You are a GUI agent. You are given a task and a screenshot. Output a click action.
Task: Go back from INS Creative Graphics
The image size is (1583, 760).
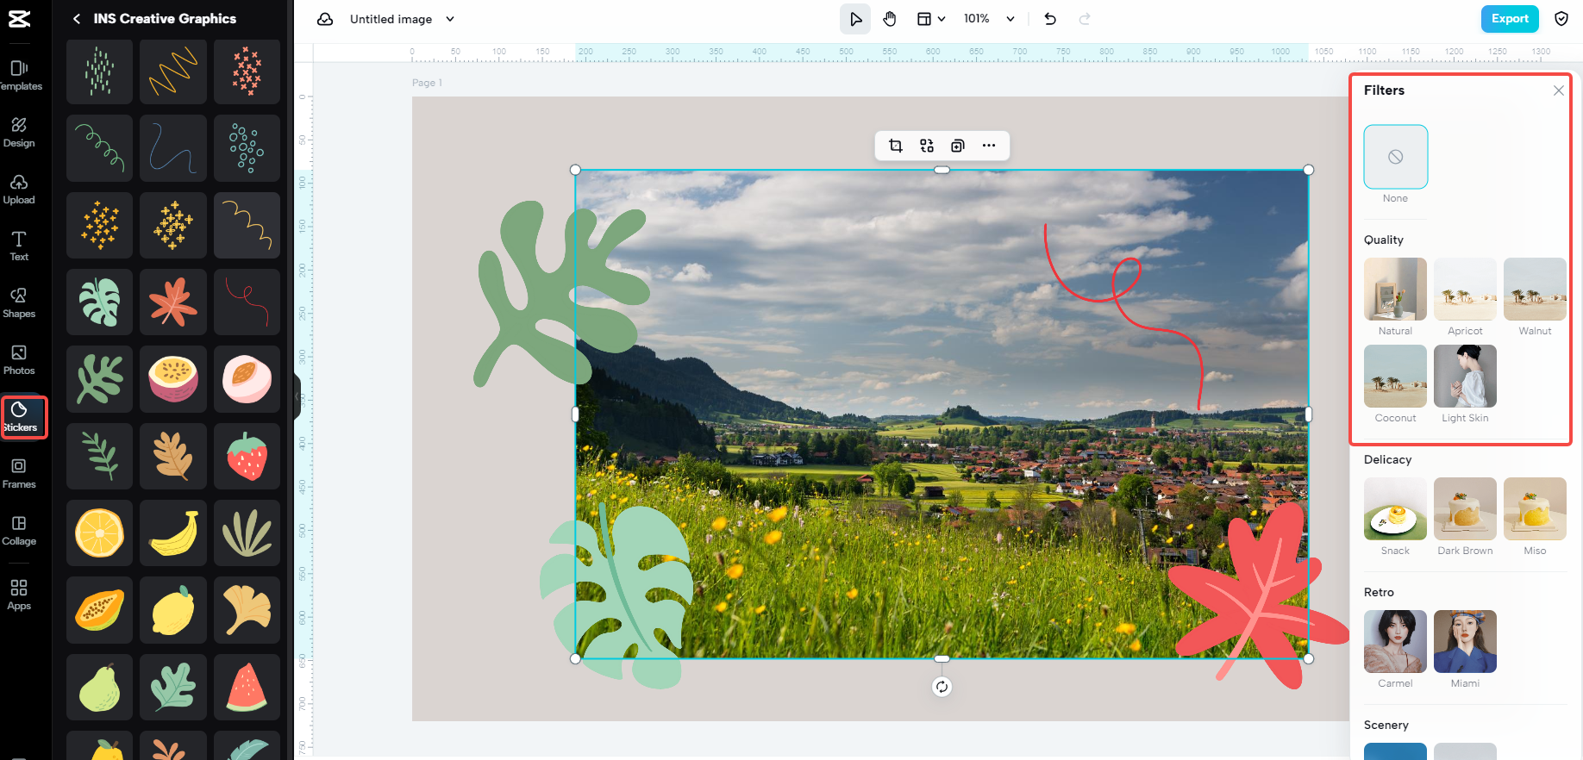pyautogui.click(x=77, y=19)
